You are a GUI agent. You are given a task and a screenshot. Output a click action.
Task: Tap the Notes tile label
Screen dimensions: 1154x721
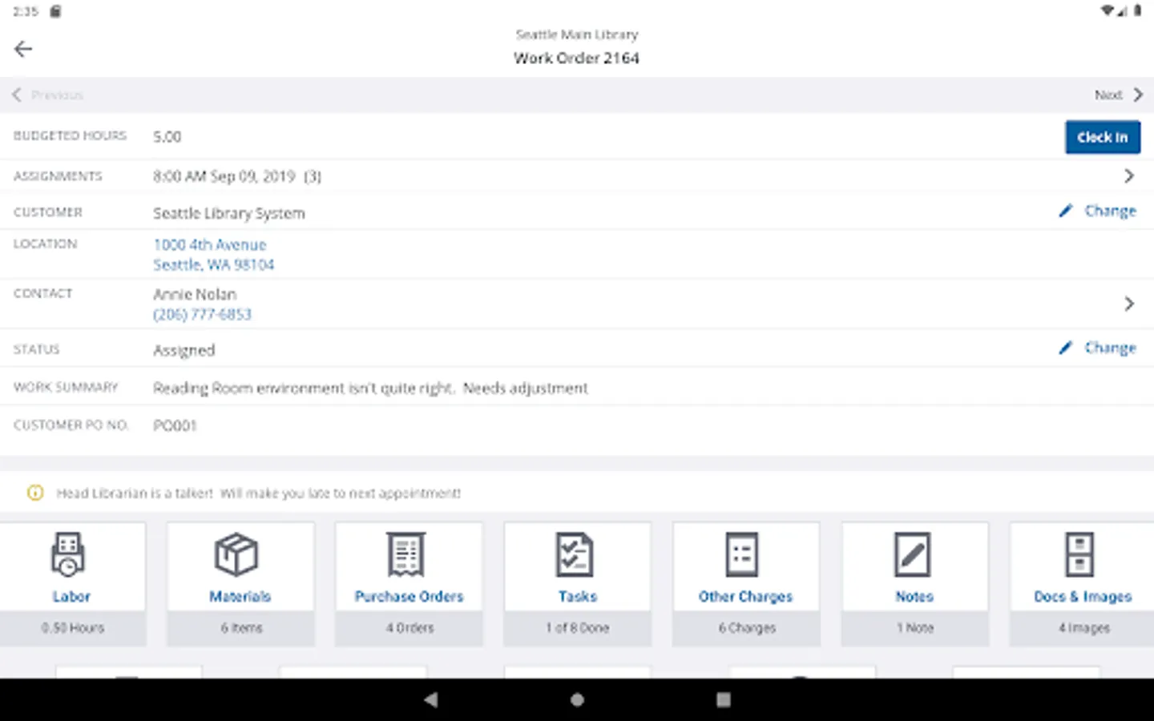pos(915,597)
